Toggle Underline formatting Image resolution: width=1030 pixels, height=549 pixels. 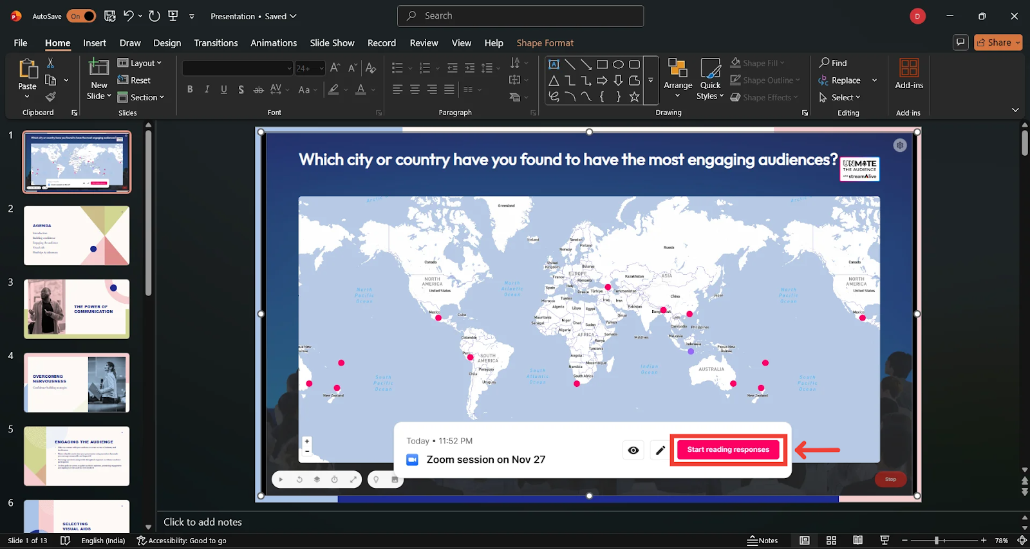pos(224,89)
